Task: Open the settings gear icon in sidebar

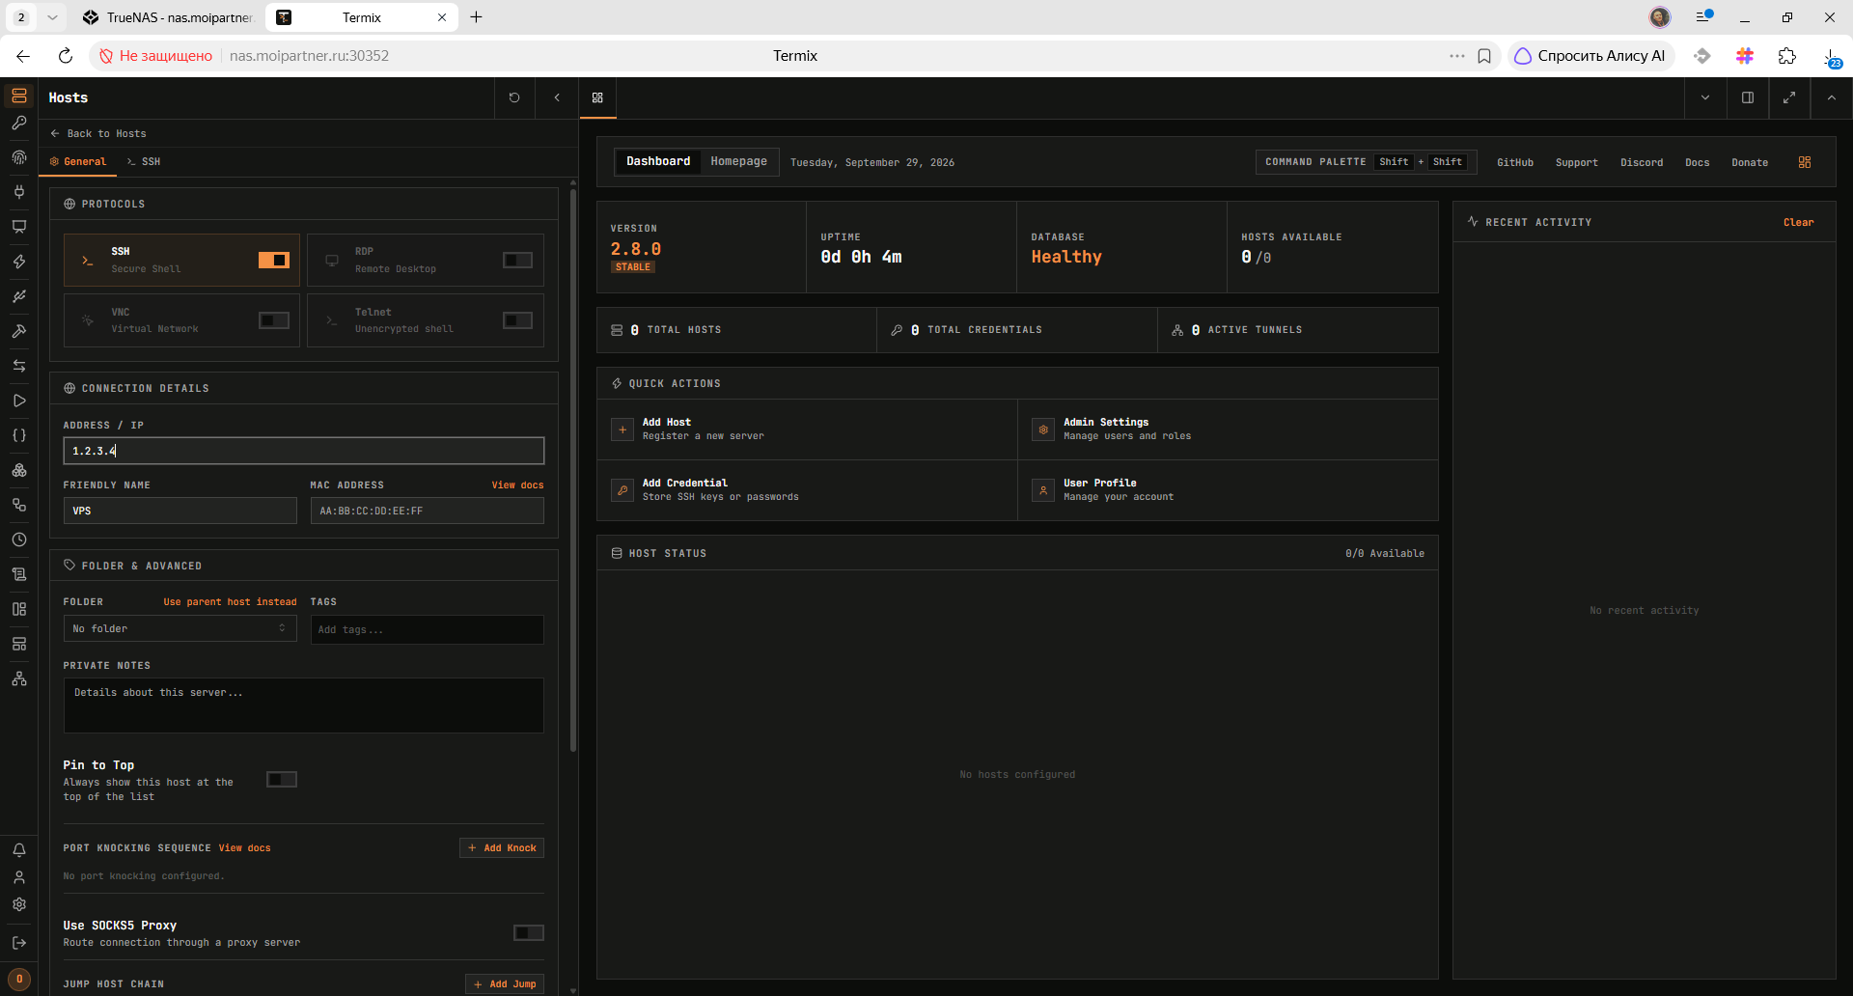Action: click(19, 904)
